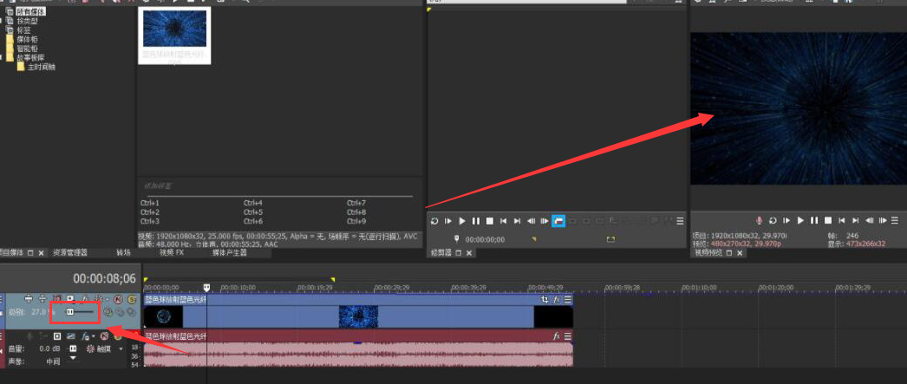The image size is (907, 384).
Task: Step to previous frame in the video preview
Action: (870, 220)
